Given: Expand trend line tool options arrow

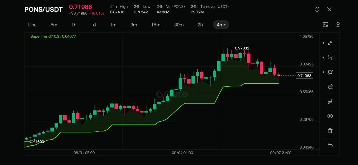Looking at the screenshot, I should tap(323, 43).
